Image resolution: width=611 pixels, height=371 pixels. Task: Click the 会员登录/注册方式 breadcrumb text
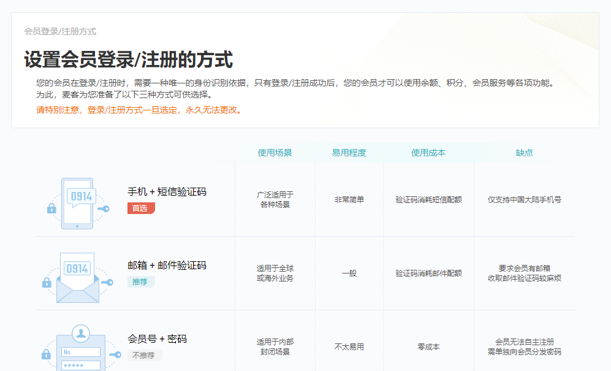(x=60, y=31)
